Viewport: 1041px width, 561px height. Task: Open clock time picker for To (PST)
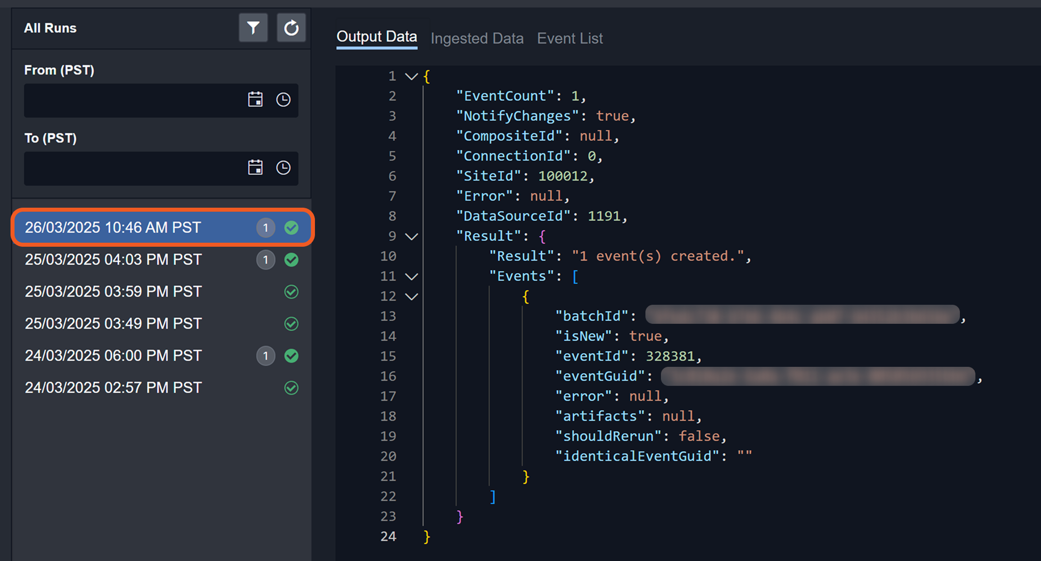283,168
